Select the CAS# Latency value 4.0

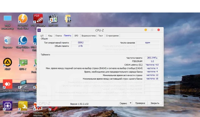point(152,65)
